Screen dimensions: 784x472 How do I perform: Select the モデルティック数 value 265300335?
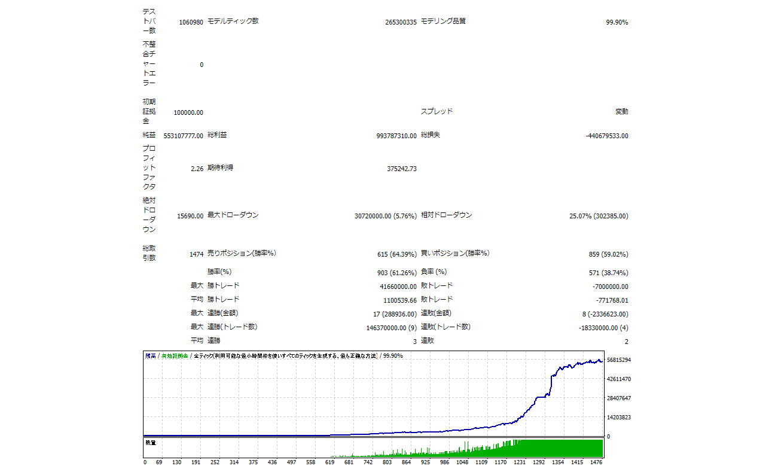click(401, 22)
